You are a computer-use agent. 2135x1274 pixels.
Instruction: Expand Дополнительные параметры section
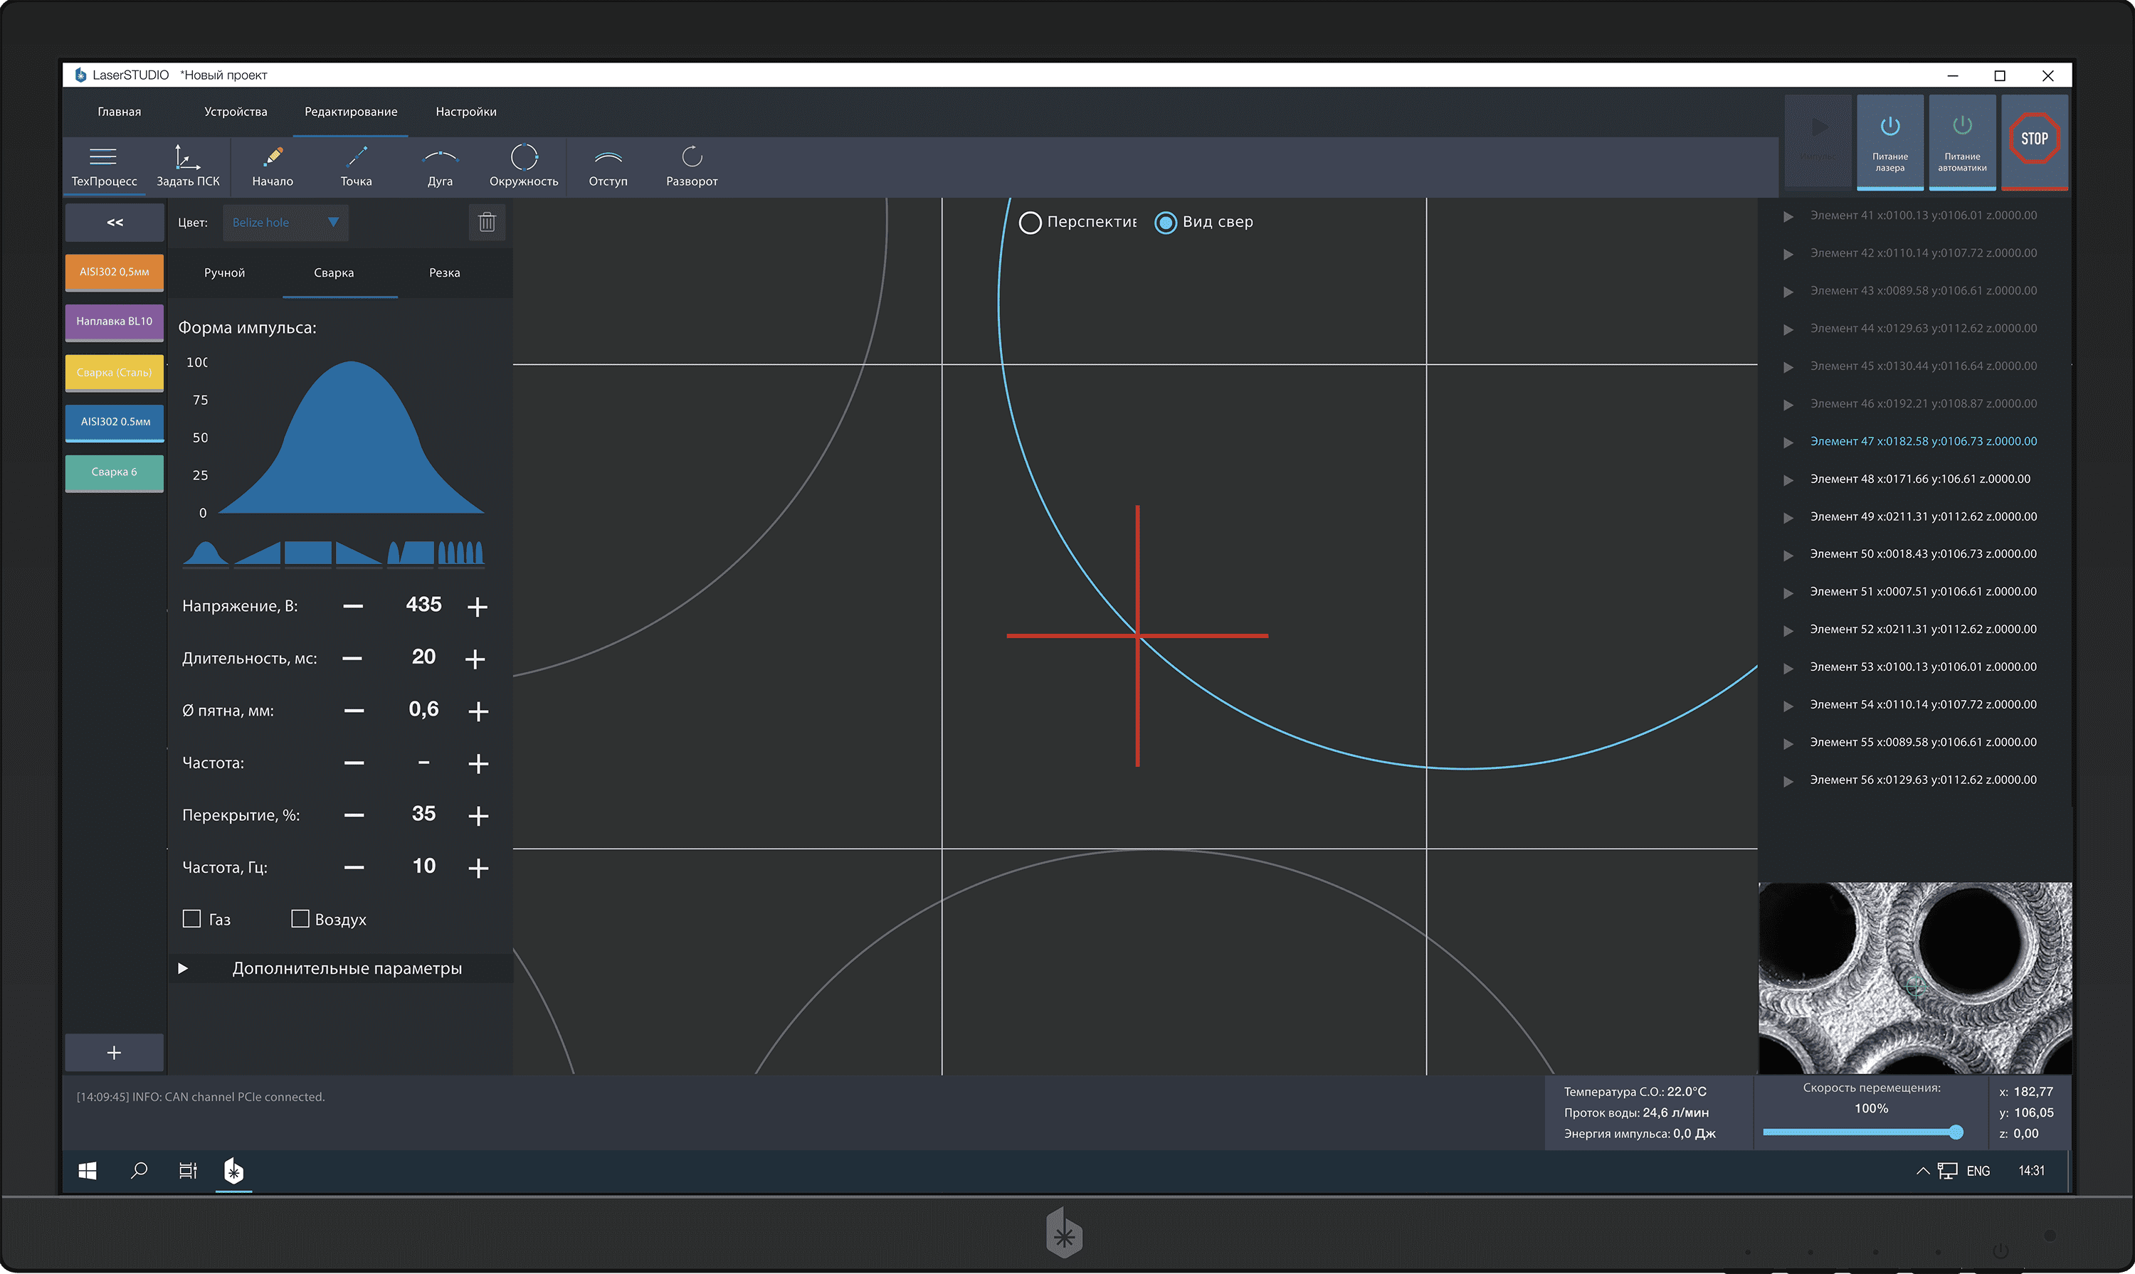183,968
